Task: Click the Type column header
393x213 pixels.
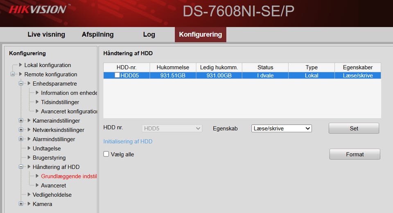Action: [x=312, y=68]
